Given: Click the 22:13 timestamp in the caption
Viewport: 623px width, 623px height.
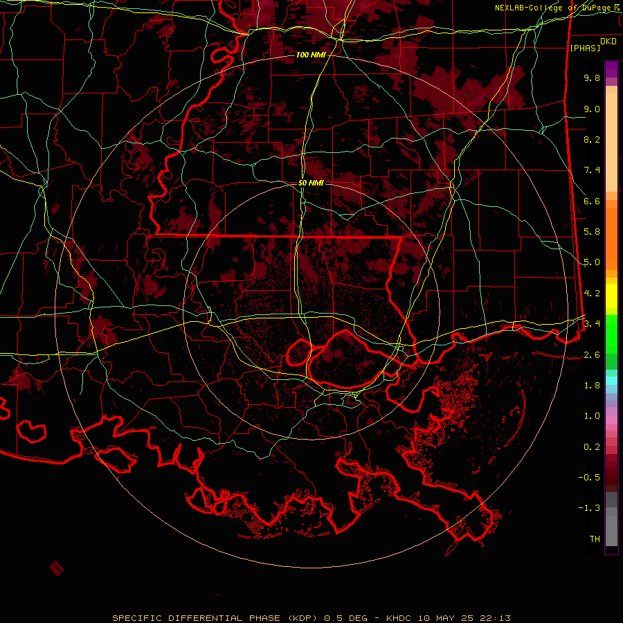Looking at the screenshot, I should pos(495,618).
